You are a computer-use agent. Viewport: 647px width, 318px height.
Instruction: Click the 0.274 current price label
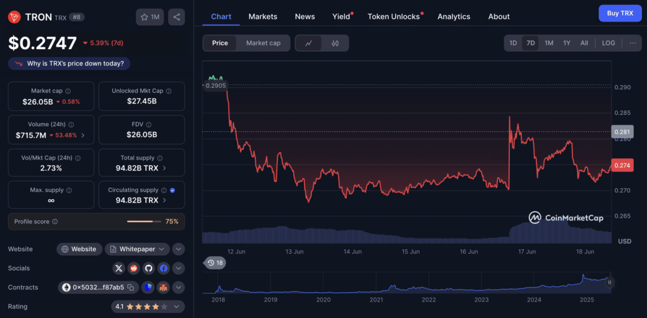coord(622,165)
